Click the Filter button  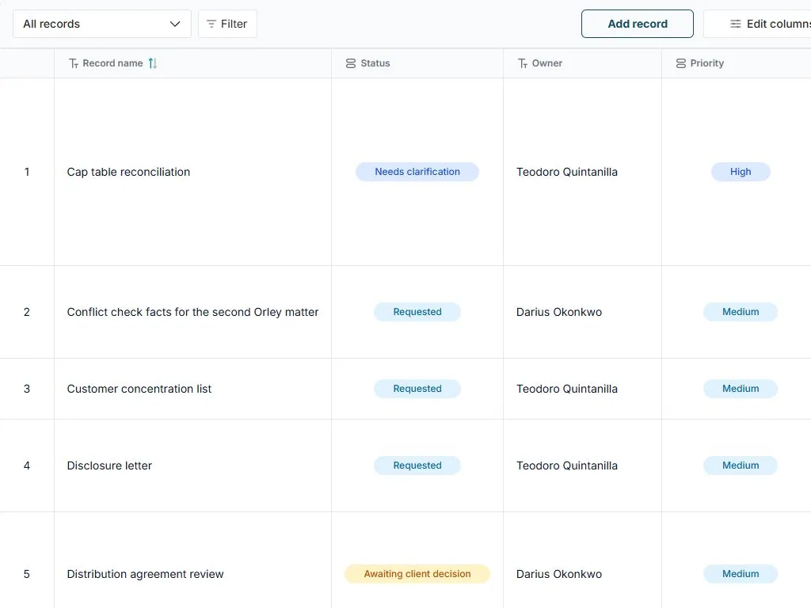coord(227,24)
